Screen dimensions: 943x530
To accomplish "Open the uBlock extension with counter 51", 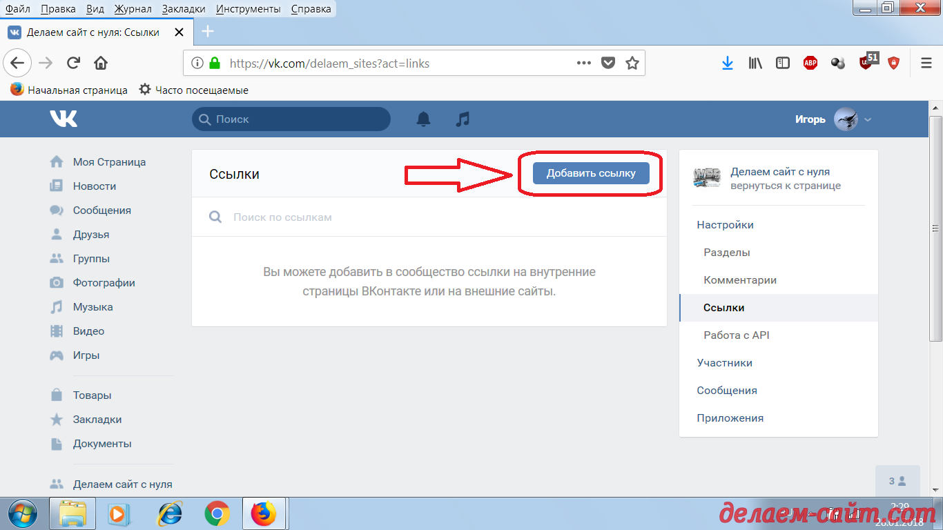I will coord(868,61).
